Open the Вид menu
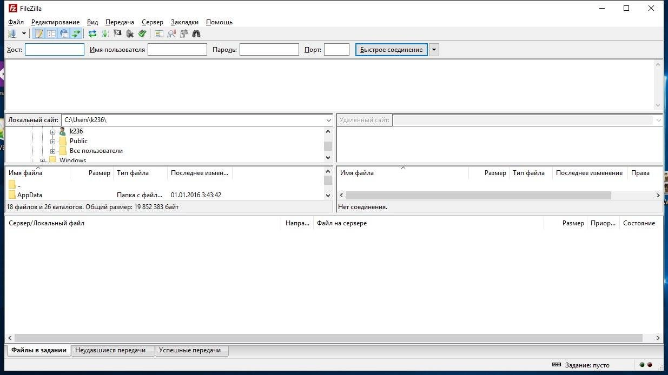This screenshot has height=375, width=668. (92, 22)
